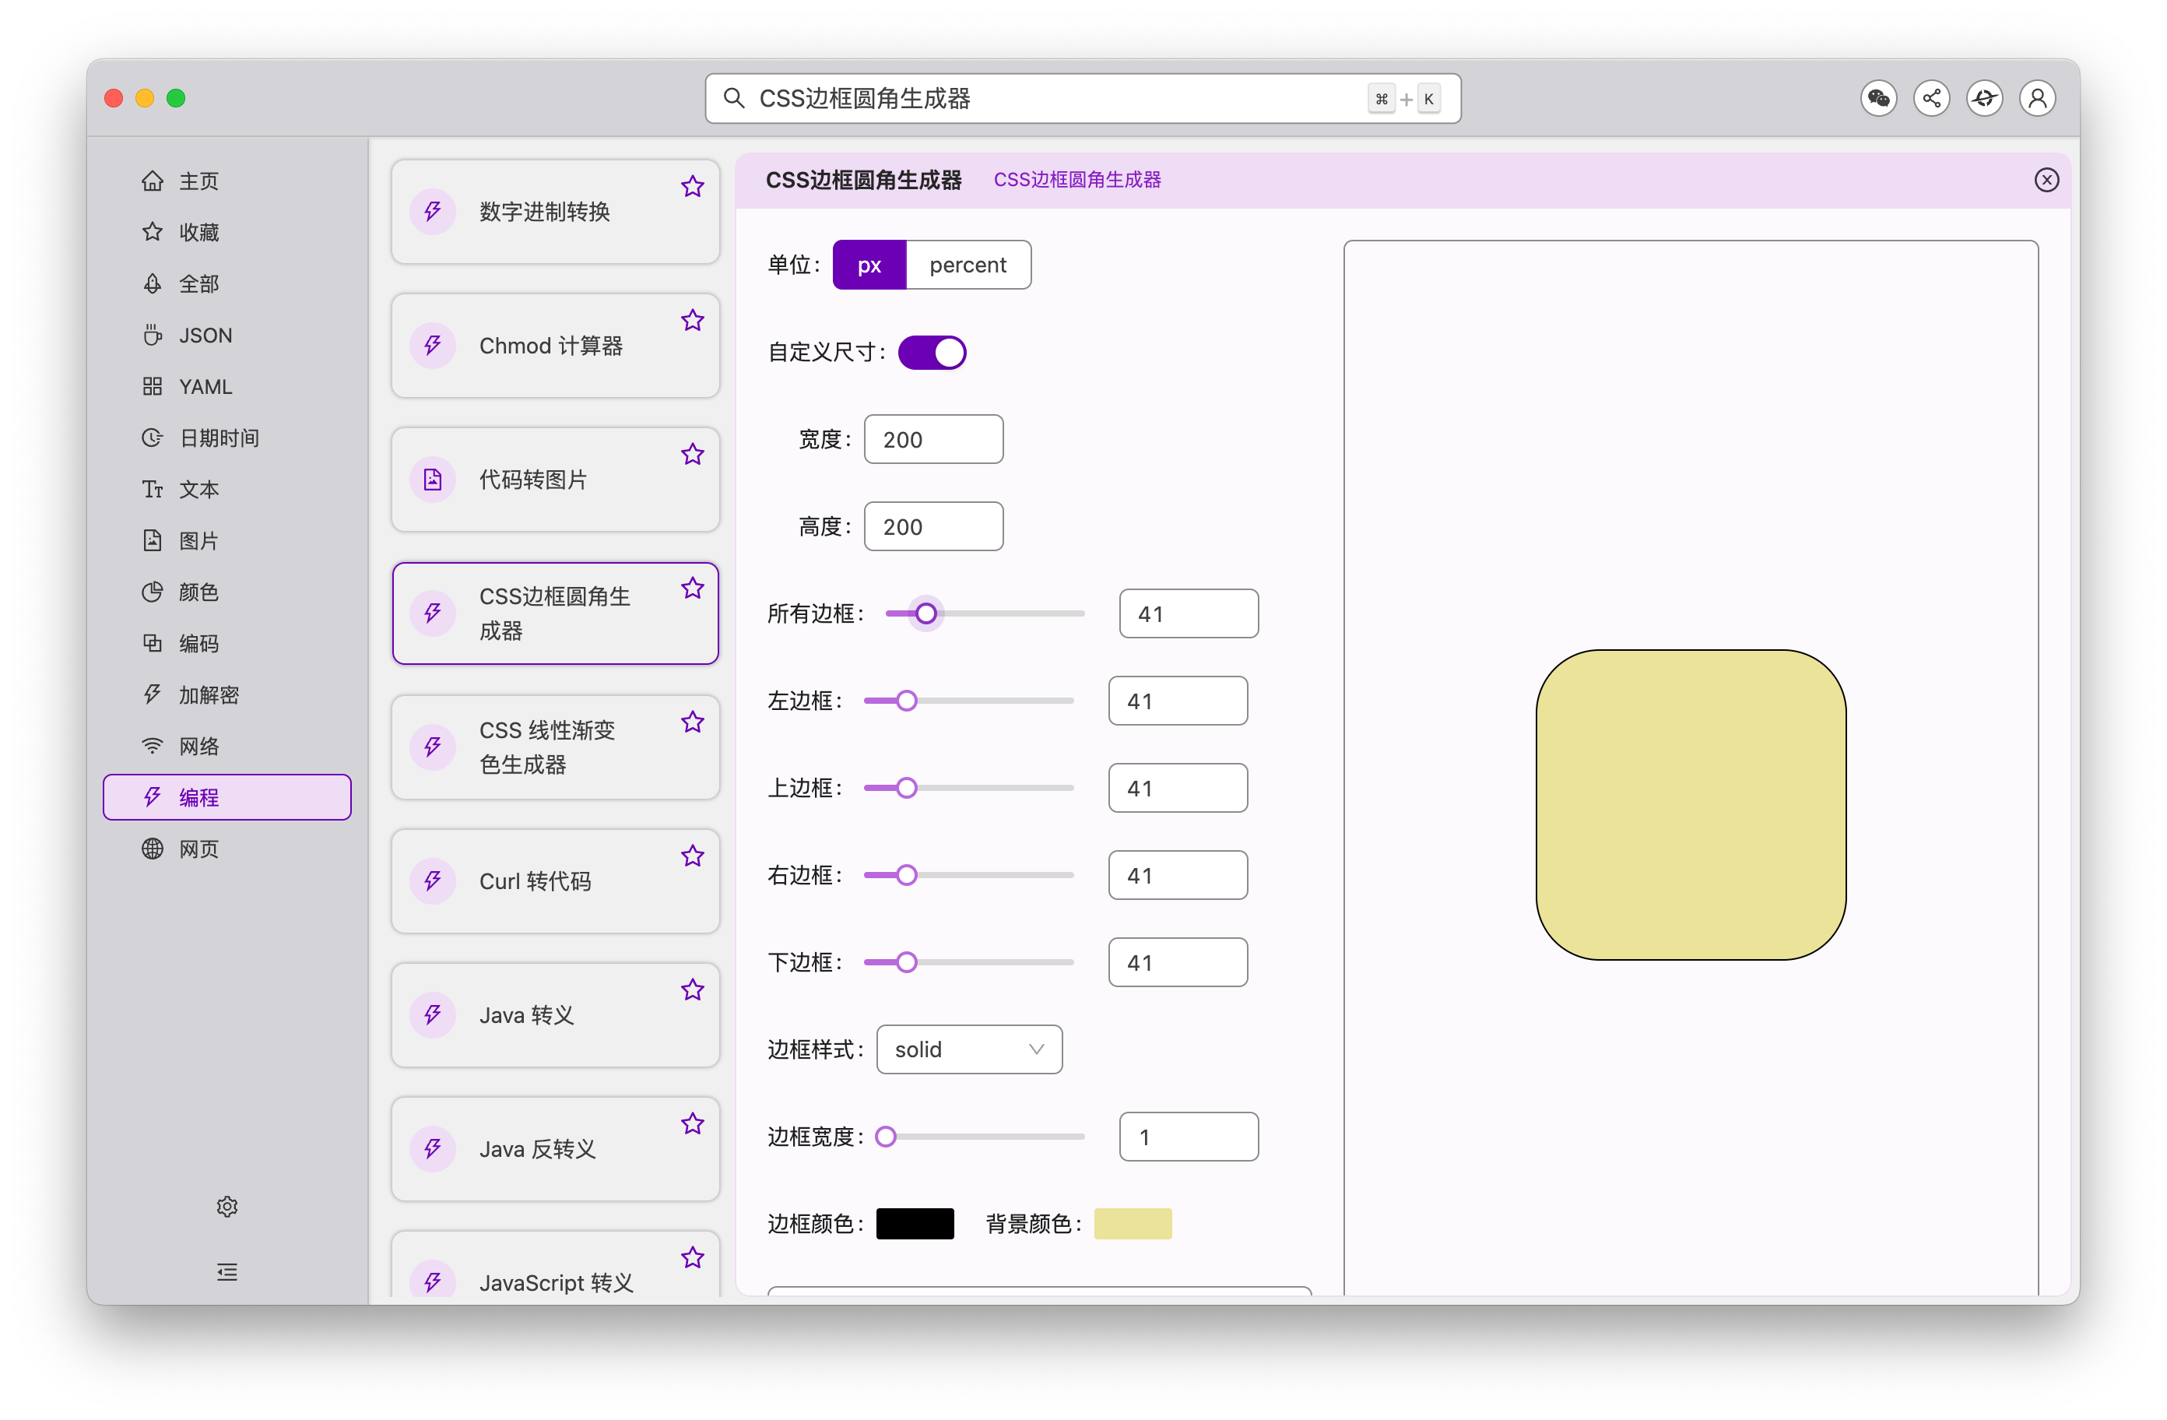The height and width of the screenshot is (1420, 2167).
Task: Click the purple CSS边框圆角生成器 header link
Action: coord(1077,179)
